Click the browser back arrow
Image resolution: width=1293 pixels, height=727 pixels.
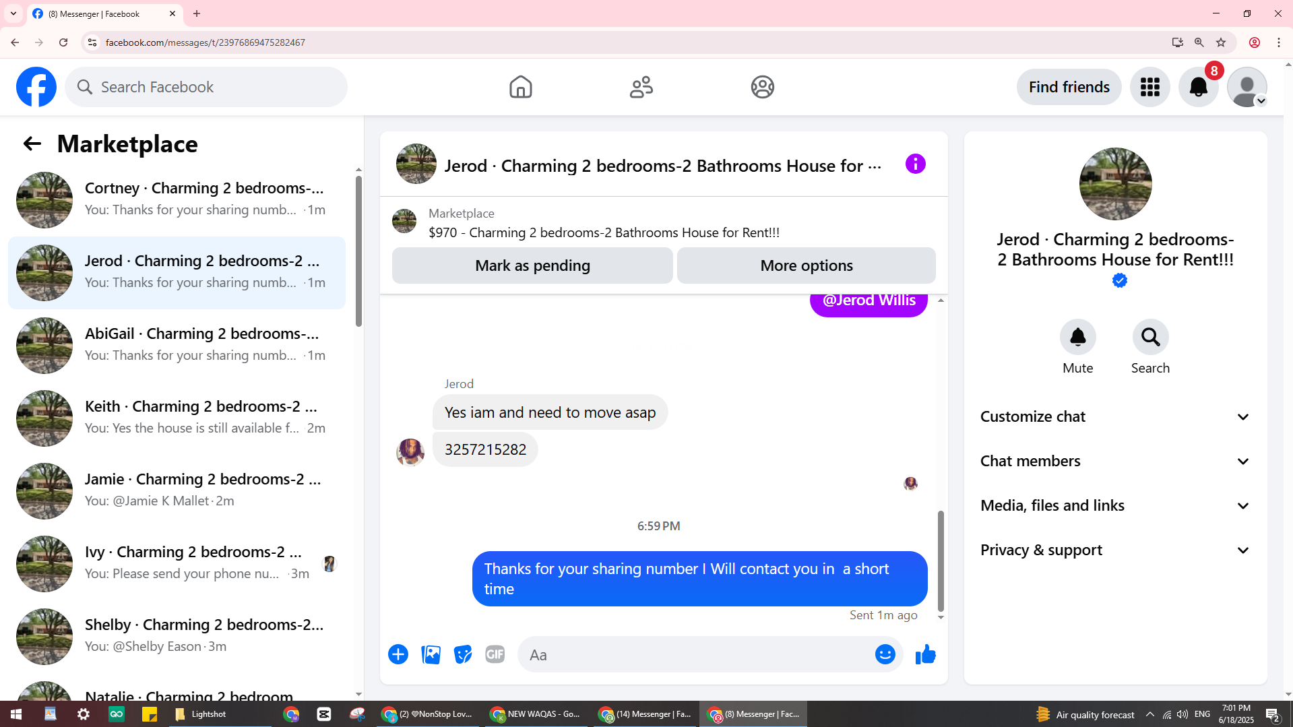(15, 42)
